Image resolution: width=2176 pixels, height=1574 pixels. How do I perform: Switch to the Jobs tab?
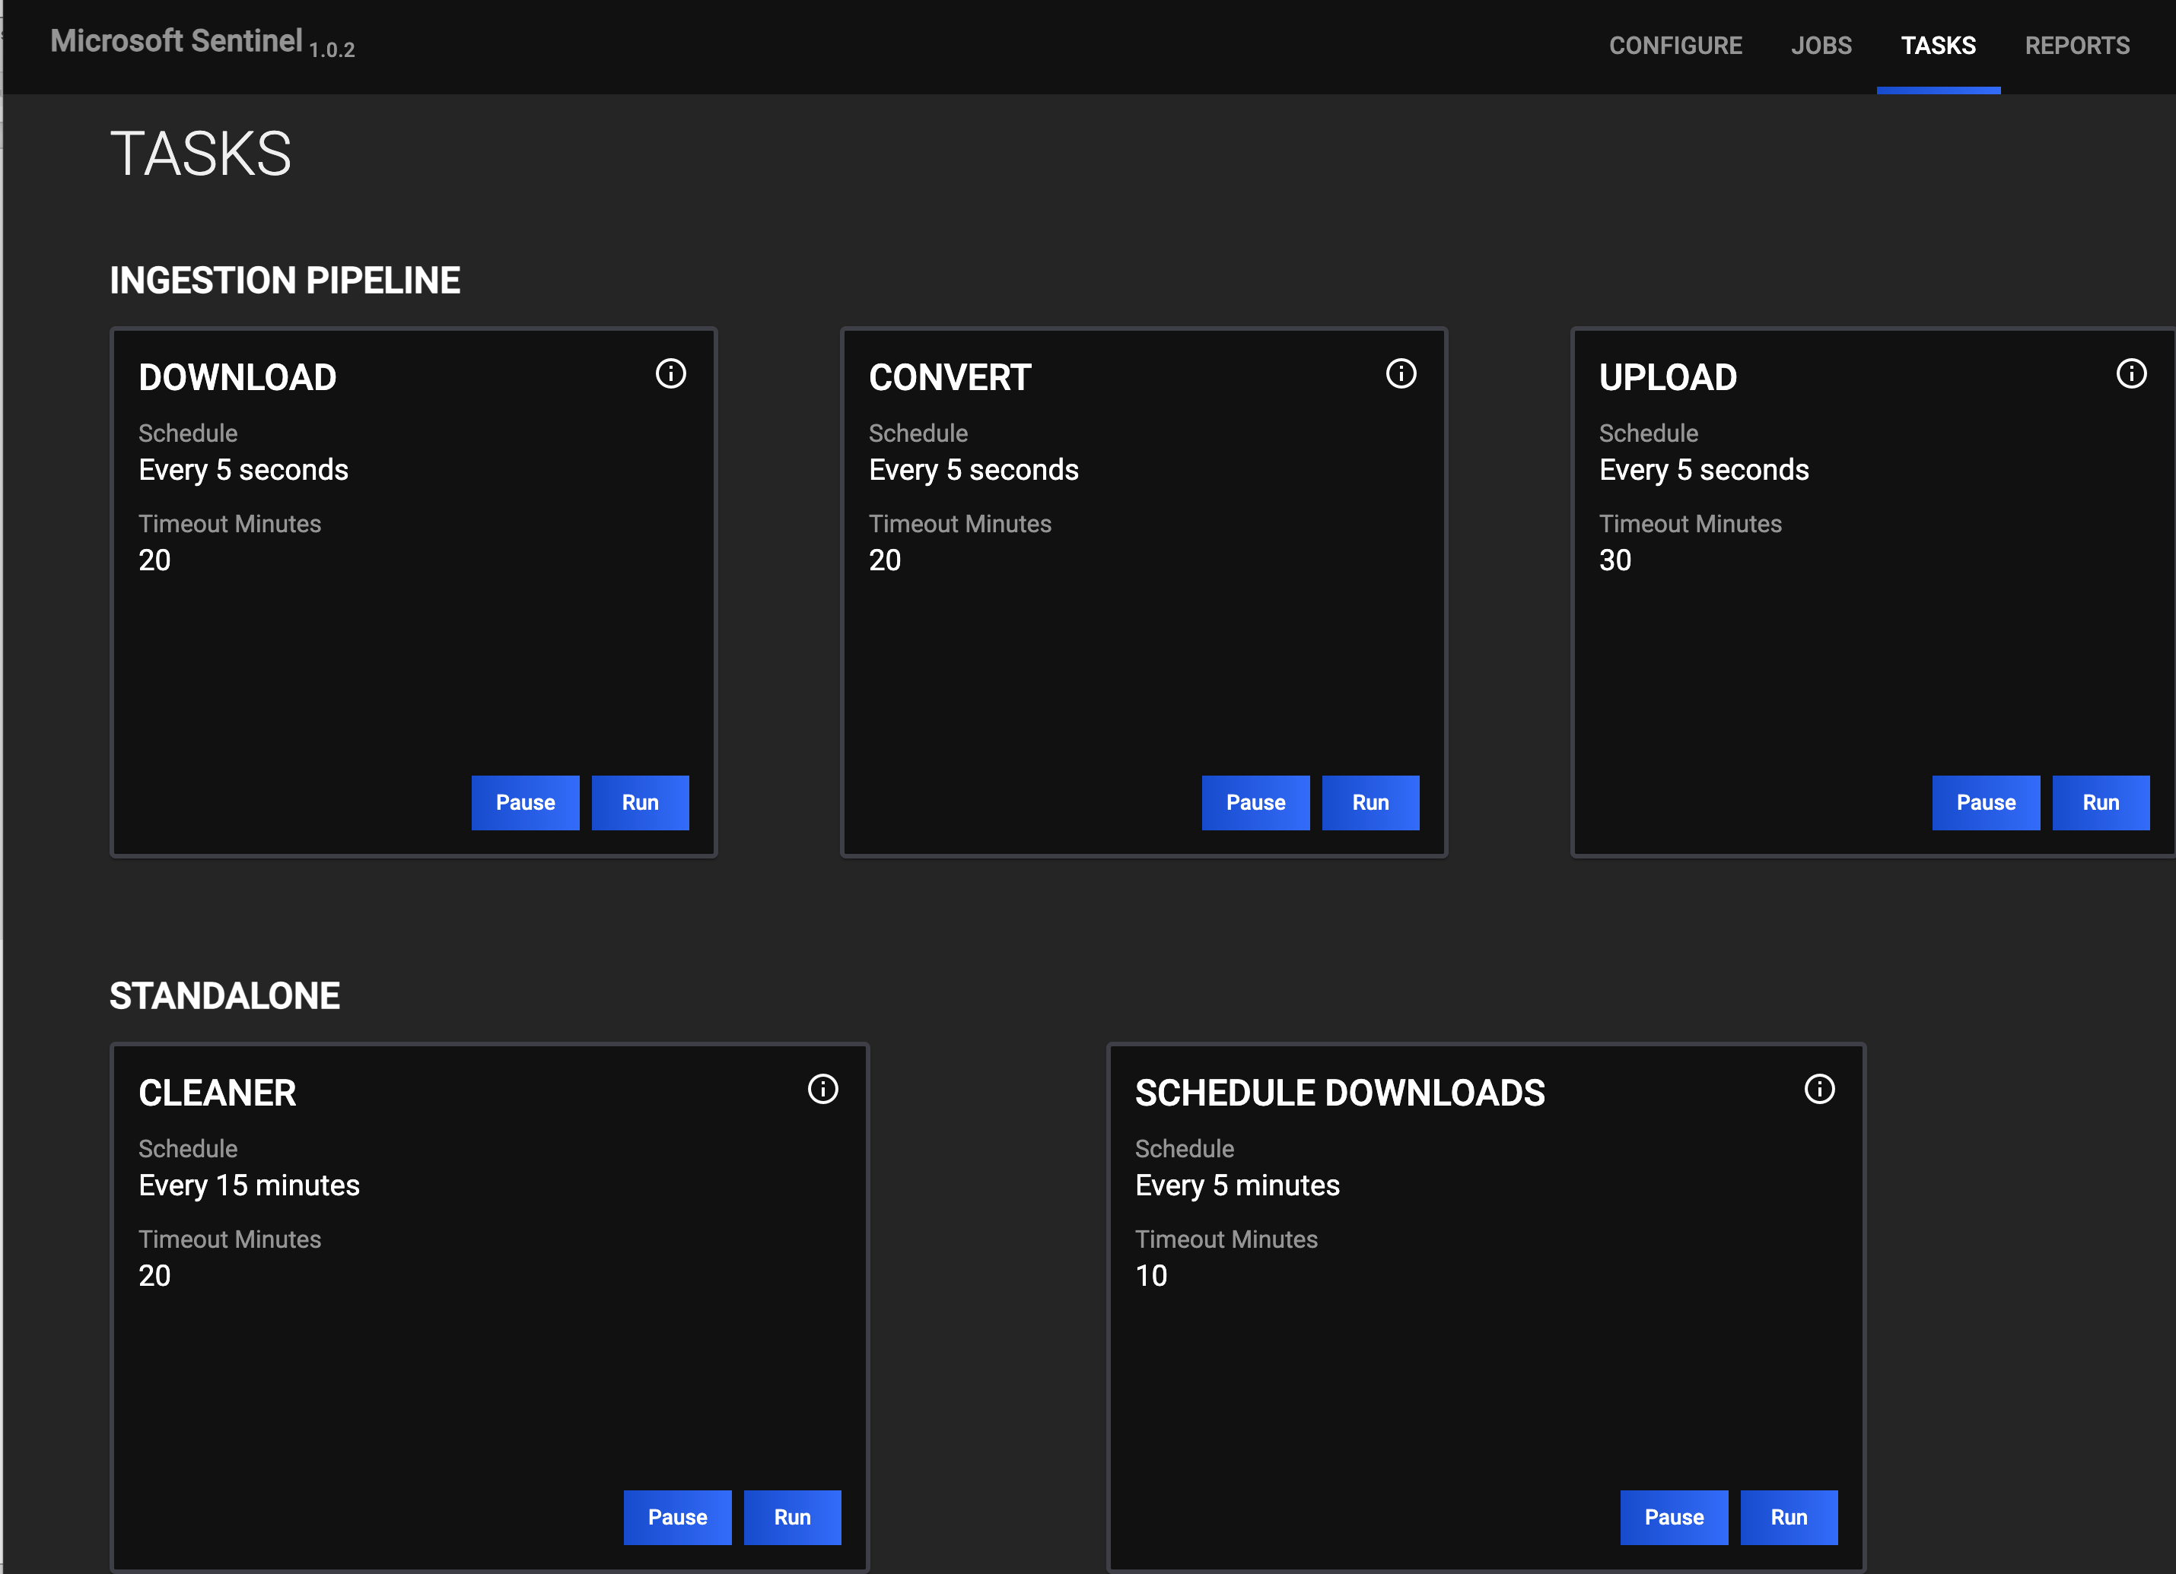(x=1821, y=45)
